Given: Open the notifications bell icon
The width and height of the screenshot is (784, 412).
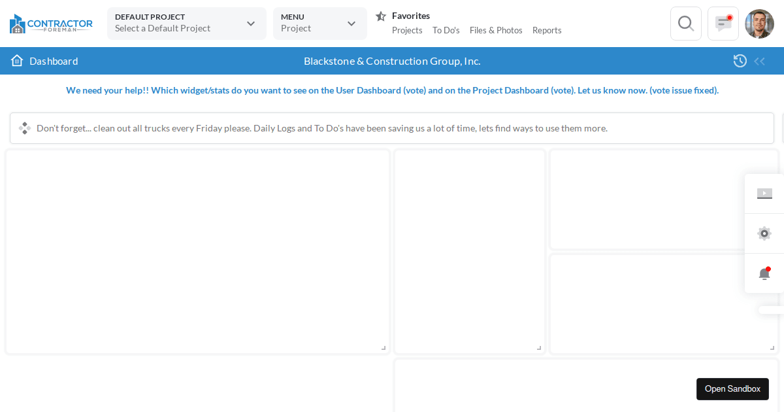Looking at the screenshot, I should (x=764, y=274).
